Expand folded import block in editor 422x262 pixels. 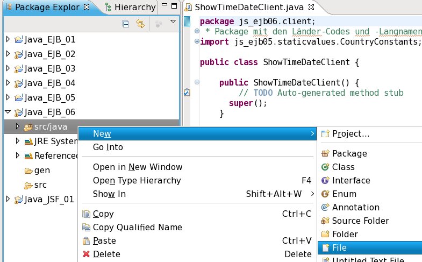[x=197, y=41]
